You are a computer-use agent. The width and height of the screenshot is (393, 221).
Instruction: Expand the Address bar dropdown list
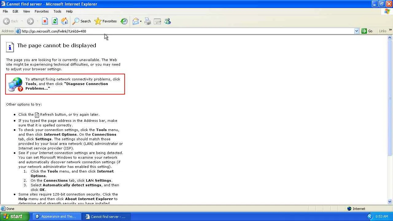click(x=356, y=31)
